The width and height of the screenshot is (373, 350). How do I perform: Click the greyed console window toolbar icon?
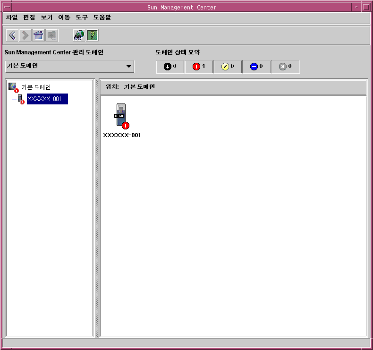point(52,35)
